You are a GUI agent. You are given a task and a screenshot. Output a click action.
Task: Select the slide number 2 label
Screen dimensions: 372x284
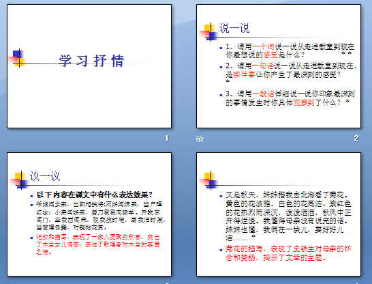[356, 138]
